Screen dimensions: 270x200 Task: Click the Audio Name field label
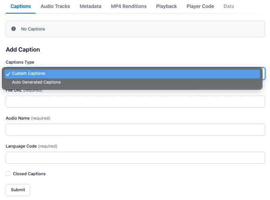18,118
